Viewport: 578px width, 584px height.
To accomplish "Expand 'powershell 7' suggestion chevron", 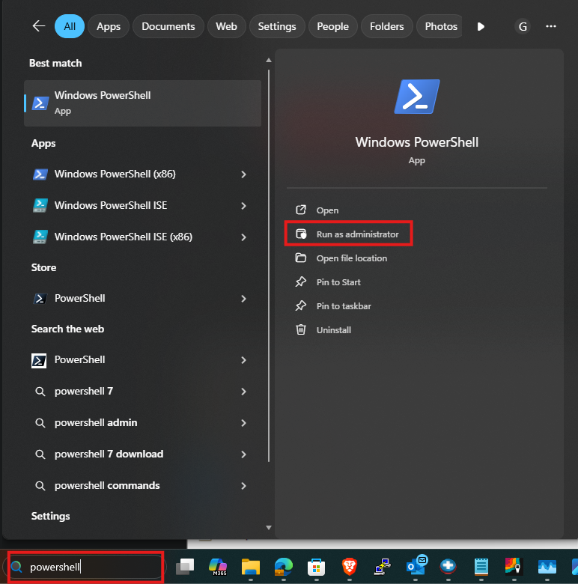I will [243, 392].
